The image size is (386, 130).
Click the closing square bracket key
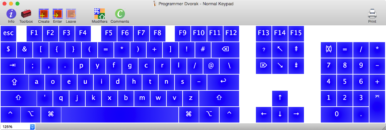(x=171, y=50)
